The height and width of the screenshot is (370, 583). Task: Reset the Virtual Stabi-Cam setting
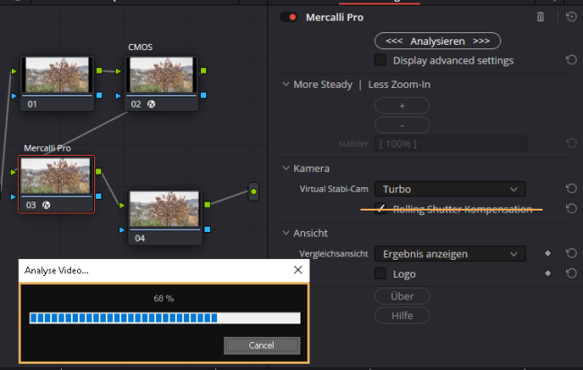point(571,189)
